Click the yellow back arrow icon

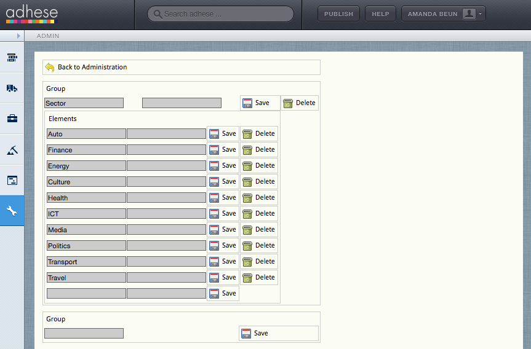pyautogui.click(x=50, y=67)
